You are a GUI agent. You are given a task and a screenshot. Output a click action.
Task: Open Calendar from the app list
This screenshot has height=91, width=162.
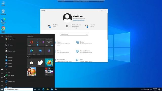pyautogui.click(x=9, y=60)
